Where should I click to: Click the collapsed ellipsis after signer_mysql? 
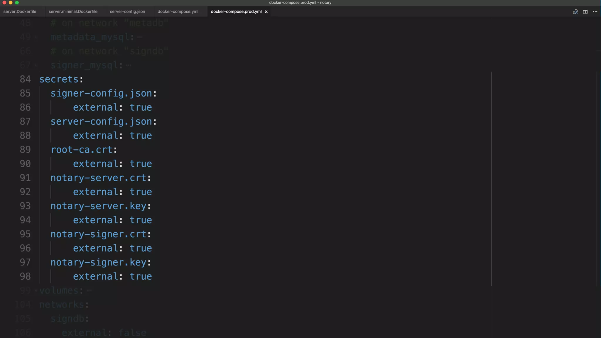(128, 65)
